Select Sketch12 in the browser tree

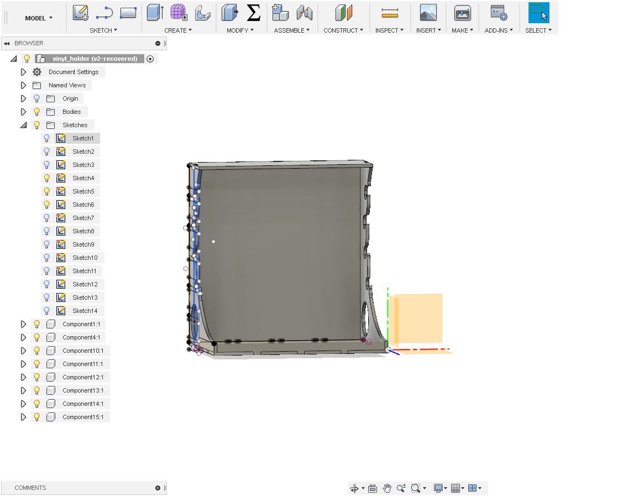click(85, 284)
